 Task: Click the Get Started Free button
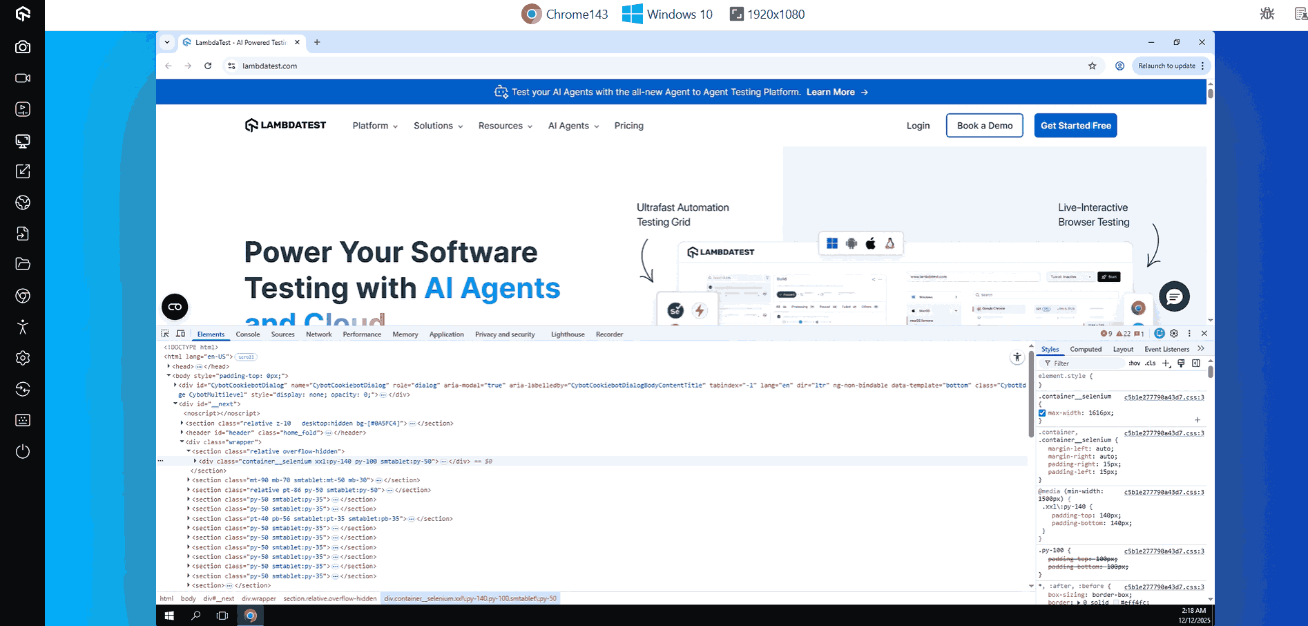coord(1075,125)
